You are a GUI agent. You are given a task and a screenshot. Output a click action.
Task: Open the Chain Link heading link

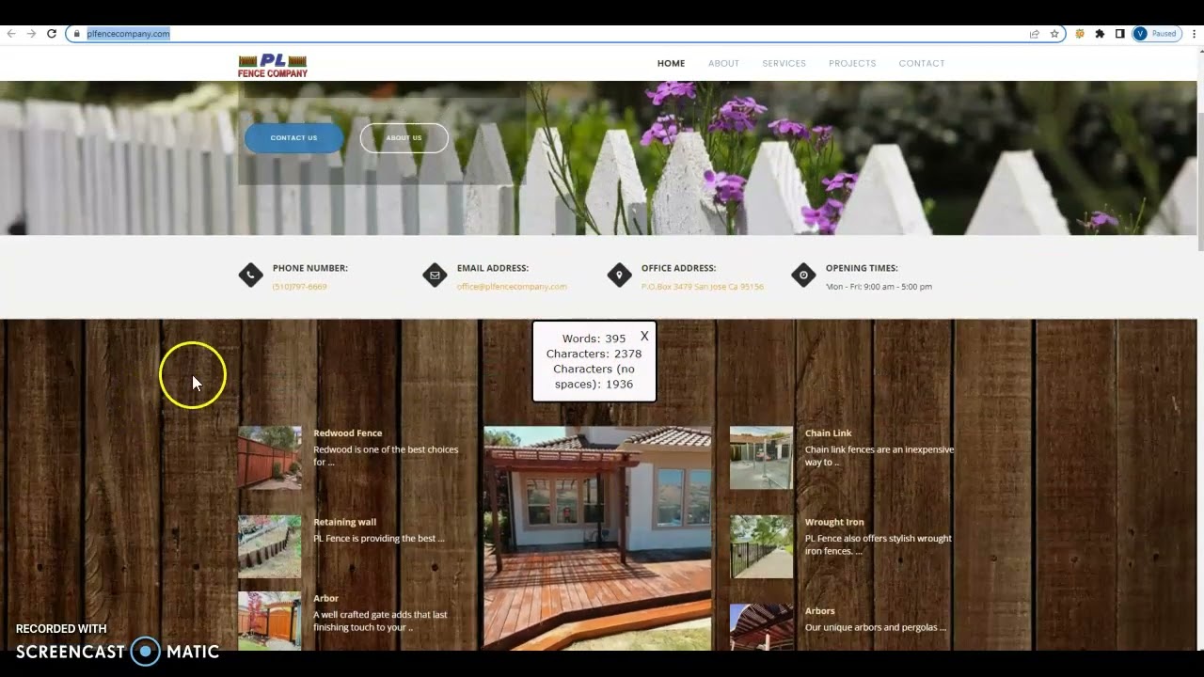pyautogui.click(x=828, y=433)
